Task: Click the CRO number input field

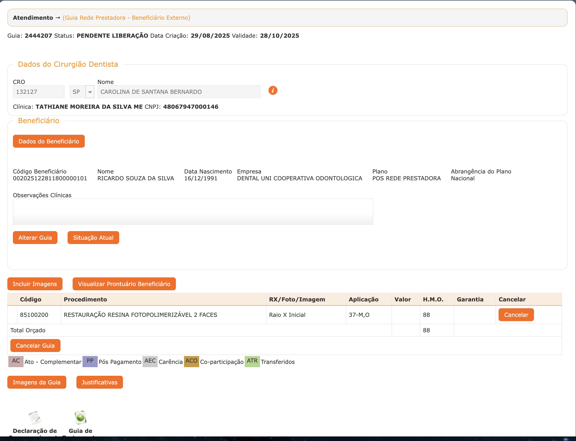Action: (39, 92)
